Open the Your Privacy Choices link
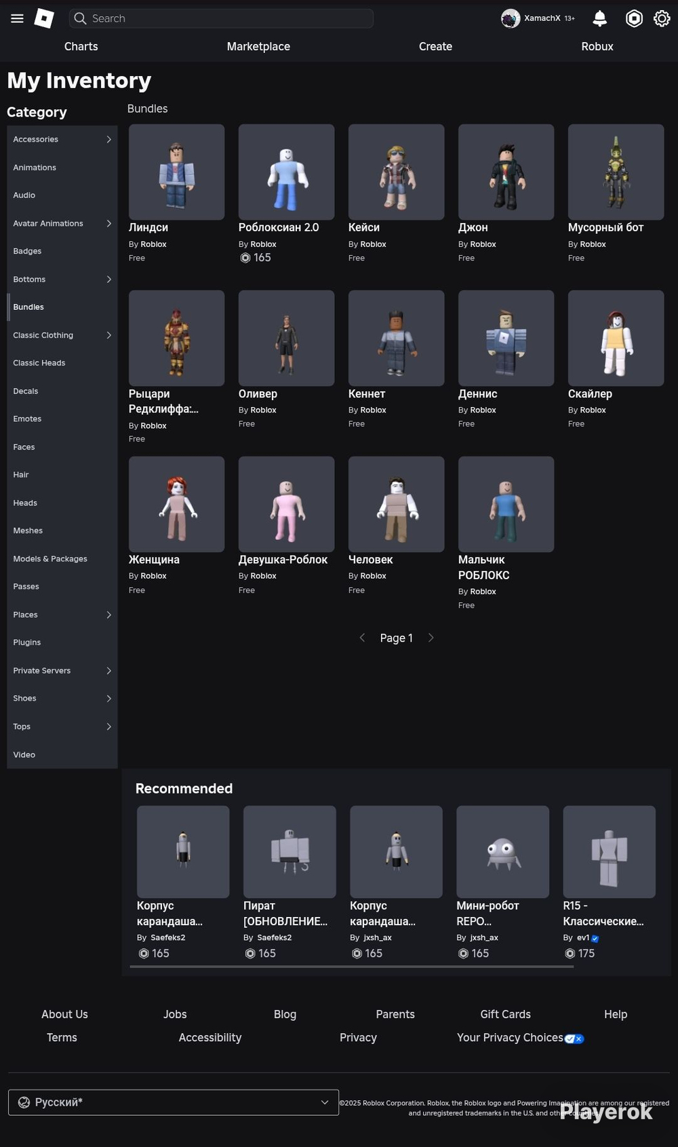The image size is (678, 1147). (520, 1038)
